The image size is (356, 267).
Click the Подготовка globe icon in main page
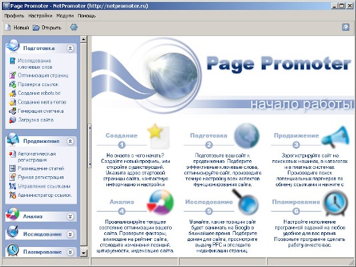click(246, 136)
